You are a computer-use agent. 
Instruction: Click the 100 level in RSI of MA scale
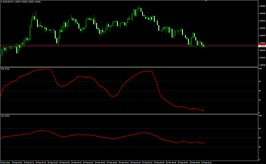(260, 68)
